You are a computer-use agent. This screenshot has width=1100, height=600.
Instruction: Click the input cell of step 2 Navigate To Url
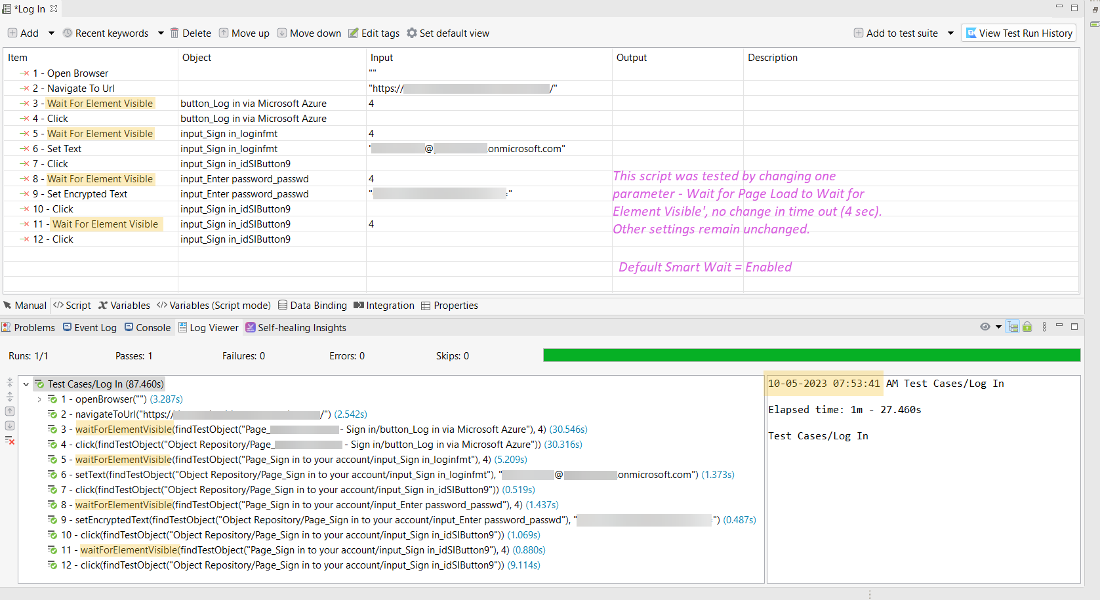(489, 89)
